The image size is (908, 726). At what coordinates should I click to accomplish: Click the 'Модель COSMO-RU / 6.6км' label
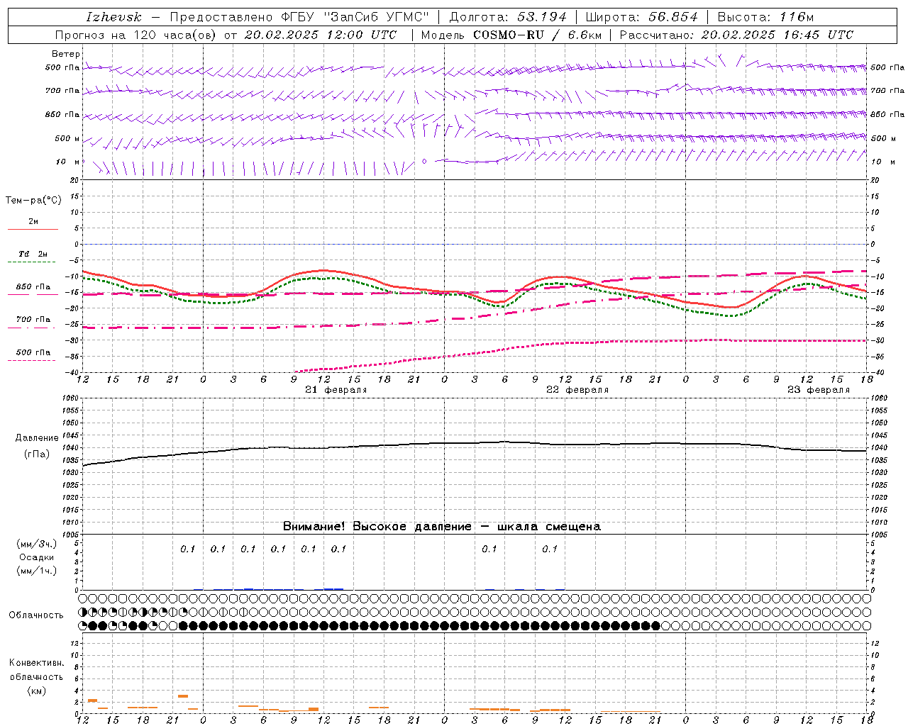(511, 35)
